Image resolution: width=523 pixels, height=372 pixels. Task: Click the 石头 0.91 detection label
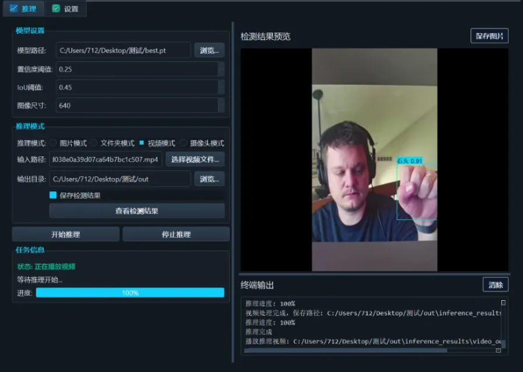[x=410, y=161]
